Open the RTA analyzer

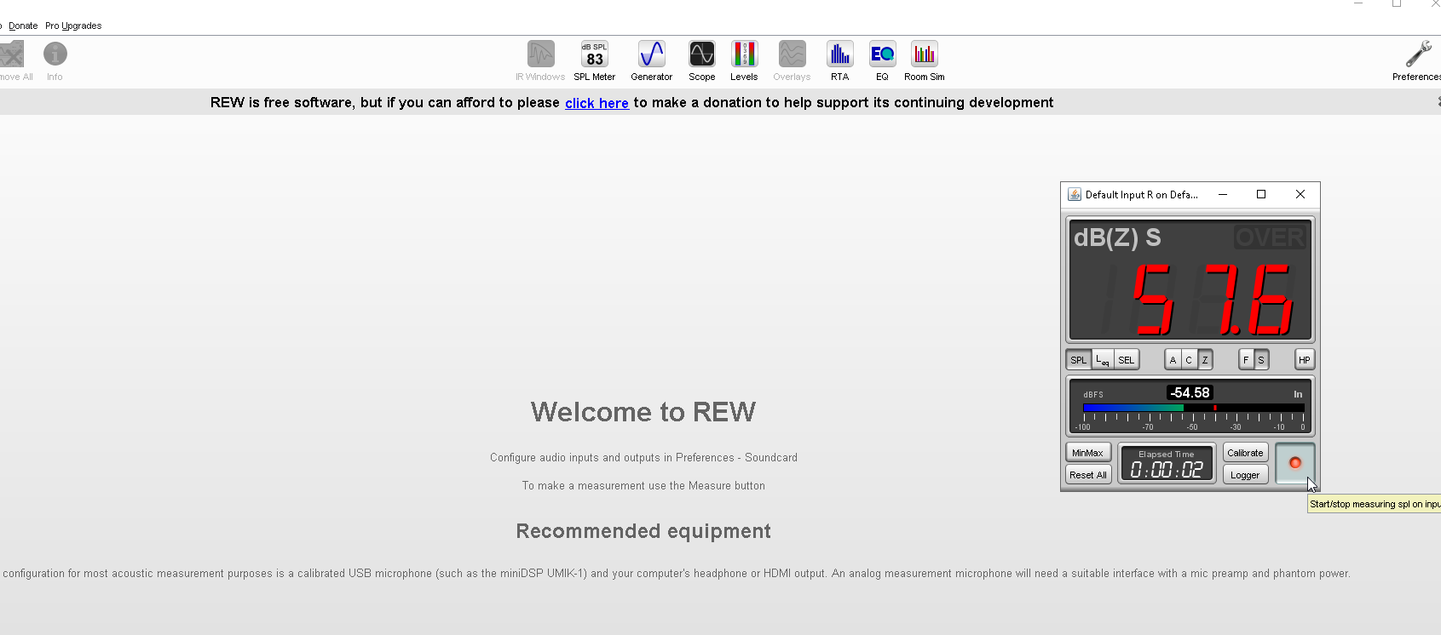[x=839, y=60]
